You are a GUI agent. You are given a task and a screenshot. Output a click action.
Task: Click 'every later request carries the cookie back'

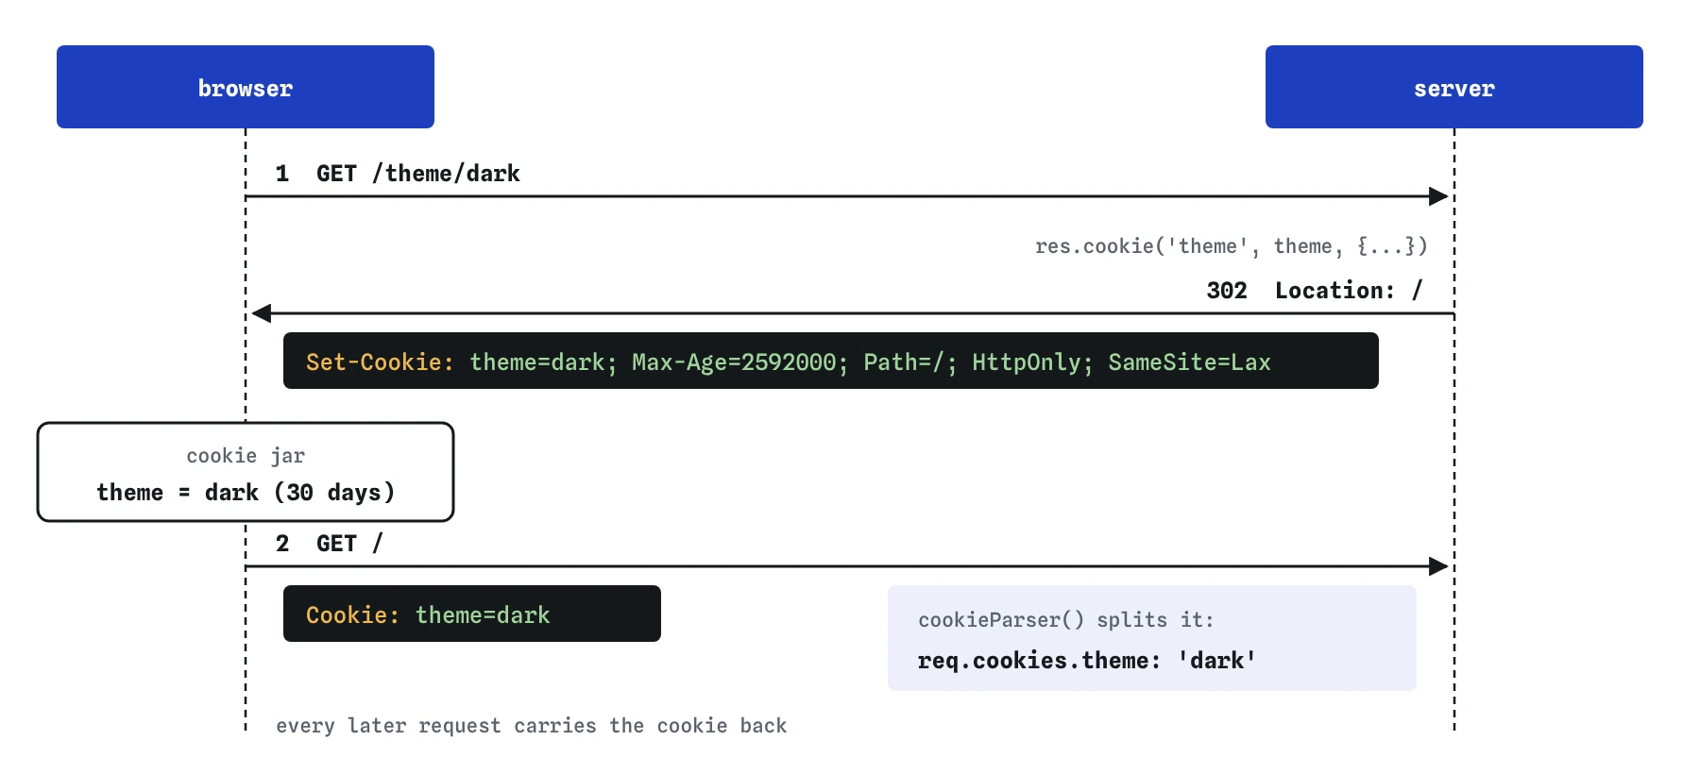point(532,726)
